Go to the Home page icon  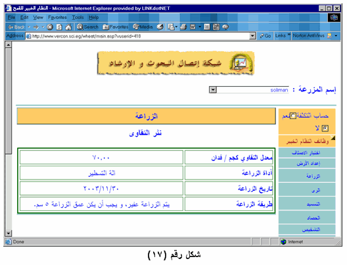pyautogui.click(x=68, y=27)
